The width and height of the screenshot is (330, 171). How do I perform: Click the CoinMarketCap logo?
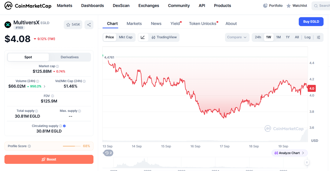coord(28,5)
